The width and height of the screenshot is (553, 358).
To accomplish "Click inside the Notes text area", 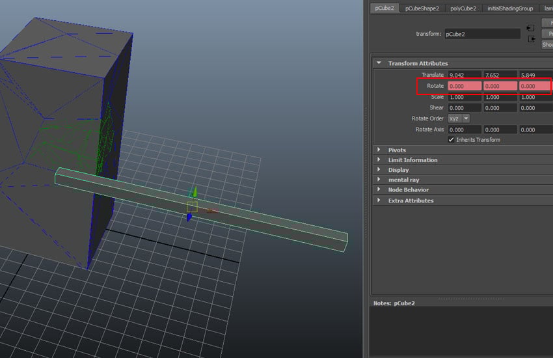I will coord(461,331).
